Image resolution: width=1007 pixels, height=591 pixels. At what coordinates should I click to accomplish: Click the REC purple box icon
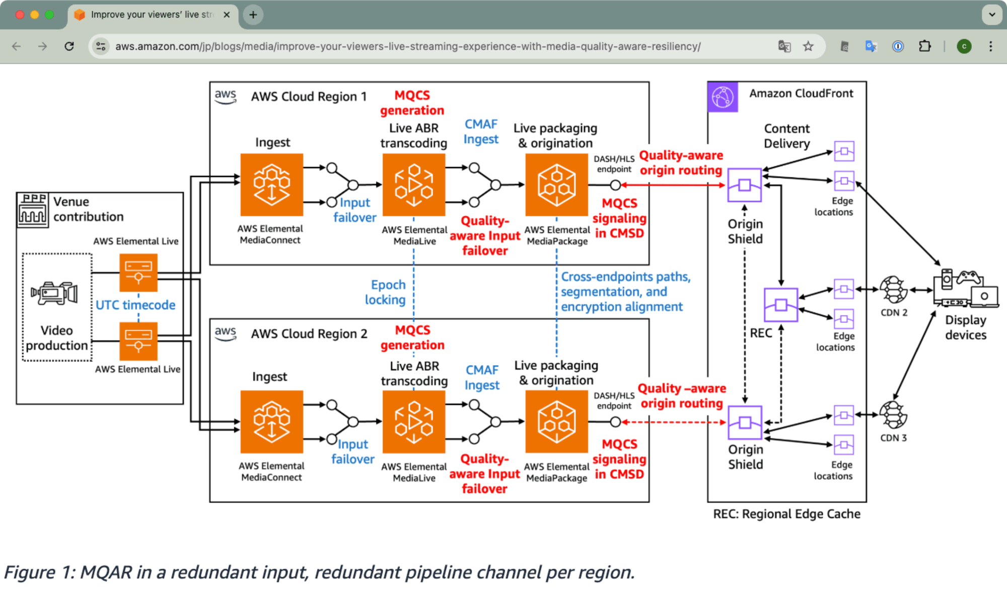(x=781, y=305)
